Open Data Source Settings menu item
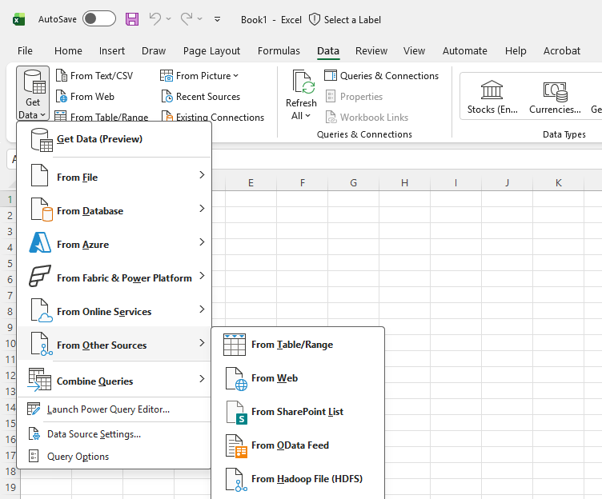Viewport: 602px width, 499px height. tap(114, 433)
